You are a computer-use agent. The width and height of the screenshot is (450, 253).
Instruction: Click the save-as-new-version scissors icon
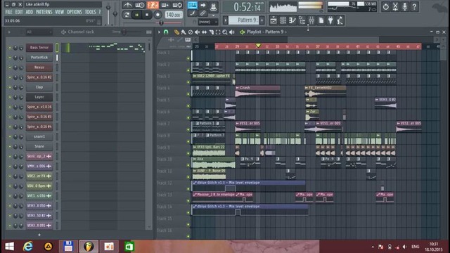click(x=395, y=6)
